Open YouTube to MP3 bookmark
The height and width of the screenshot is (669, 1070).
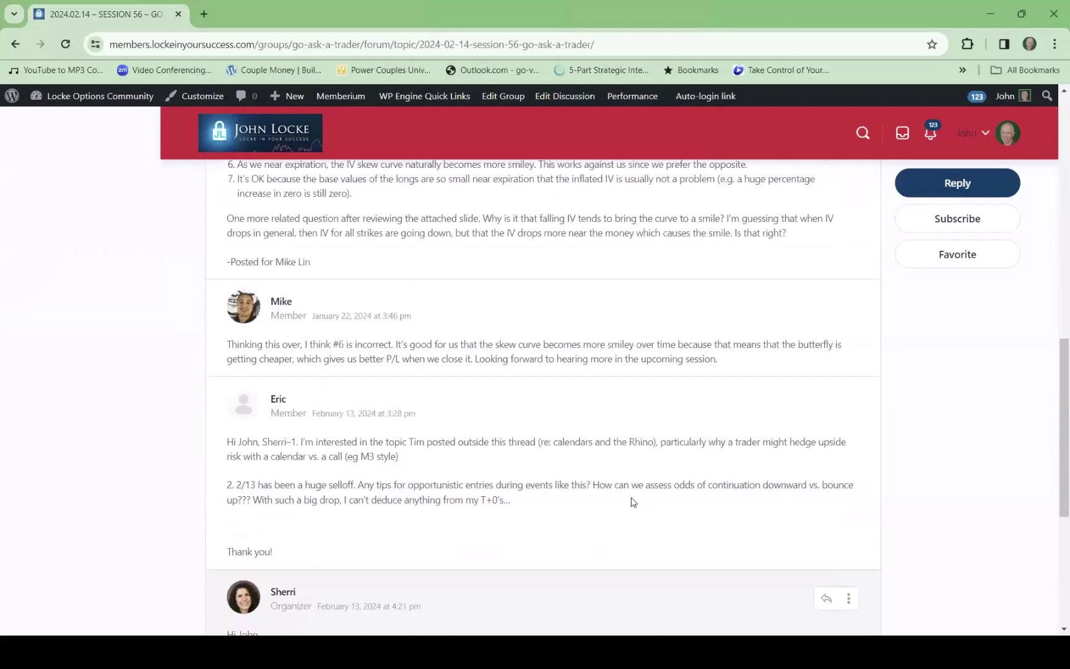tap(56, 70)
